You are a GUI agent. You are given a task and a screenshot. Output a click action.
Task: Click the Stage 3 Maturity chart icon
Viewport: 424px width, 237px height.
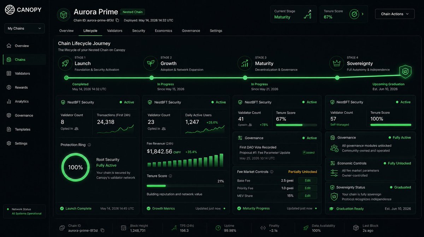point(244,63)
